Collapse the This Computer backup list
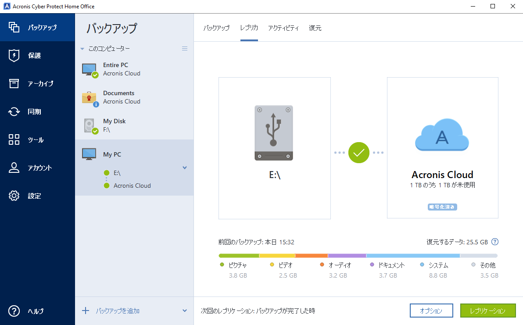The height and width of the screenshot is (325, 523). pyautogui.click(x=82, y=49)
